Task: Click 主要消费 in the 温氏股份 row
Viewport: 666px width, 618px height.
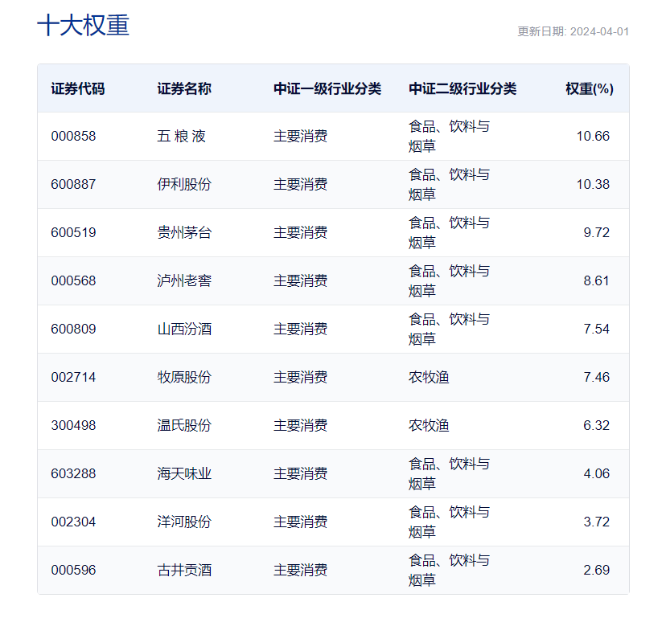Action: 300,425
